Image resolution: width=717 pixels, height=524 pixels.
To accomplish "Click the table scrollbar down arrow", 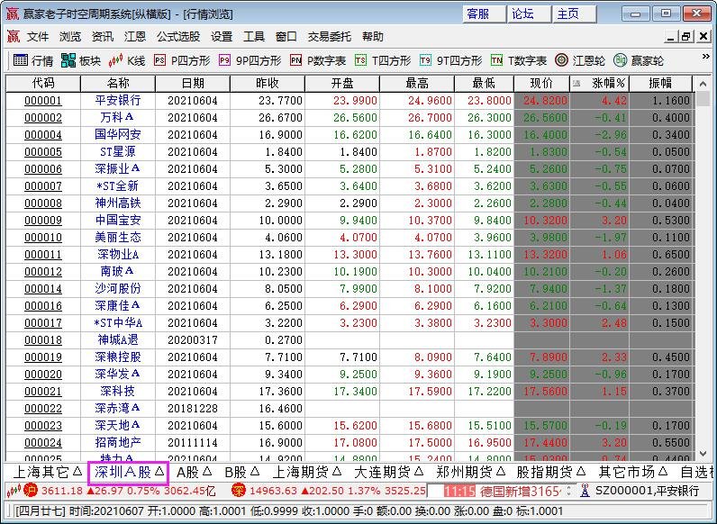I will [x=703, y=454].
